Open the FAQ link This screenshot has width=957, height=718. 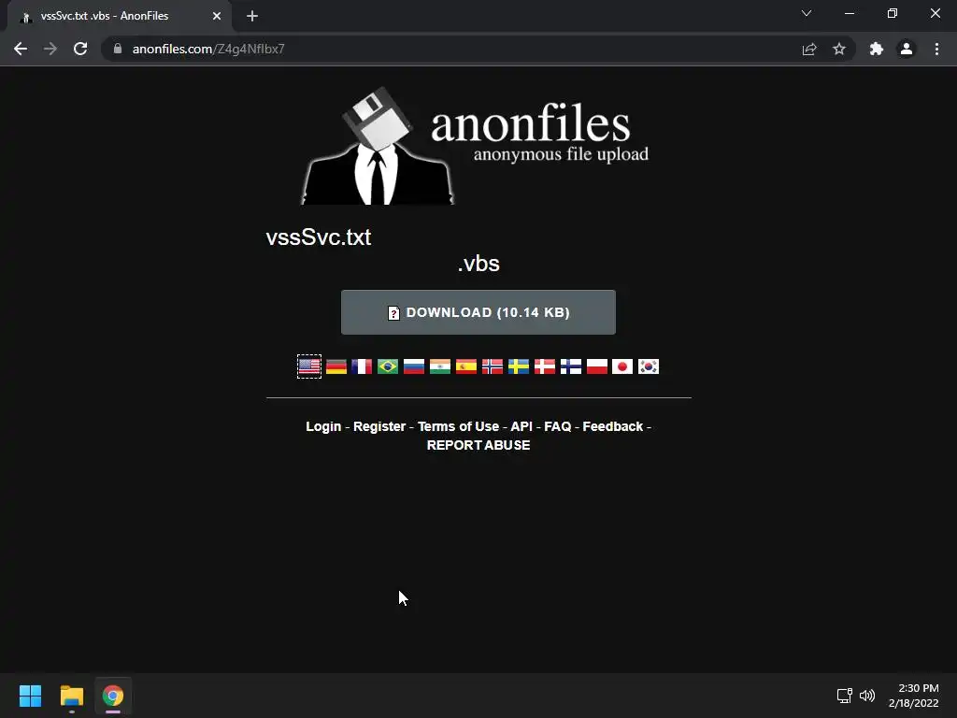pos(558,426)
